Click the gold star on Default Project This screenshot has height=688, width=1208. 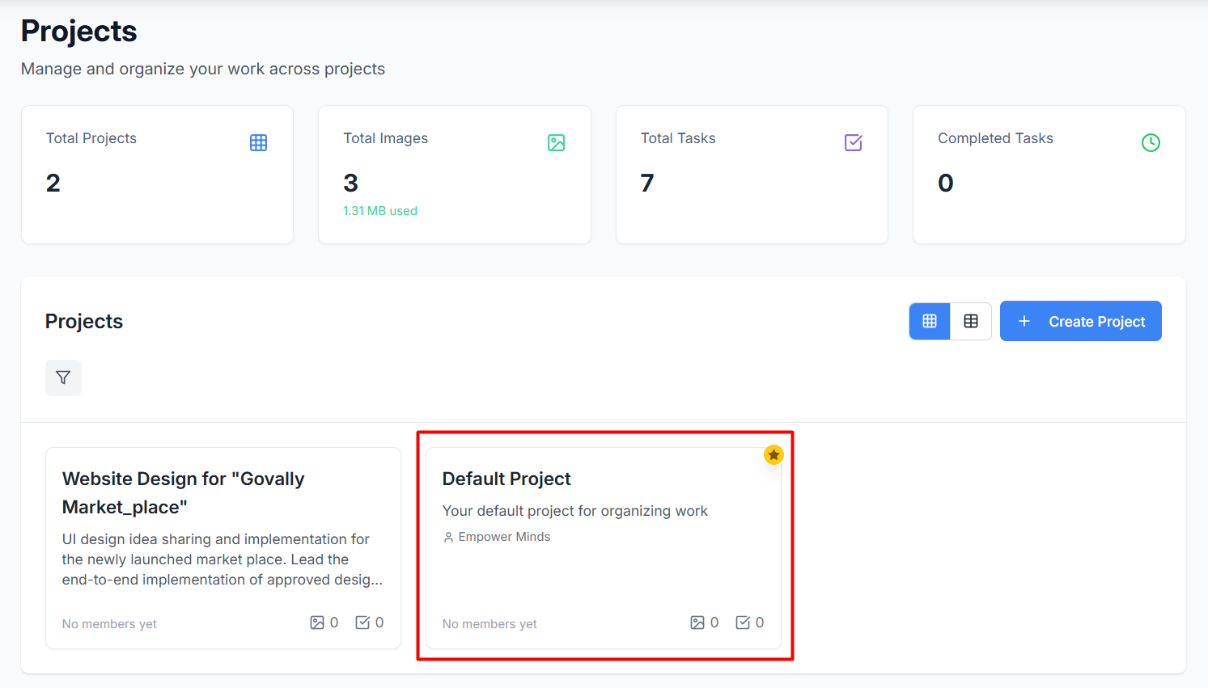[774, 455]
